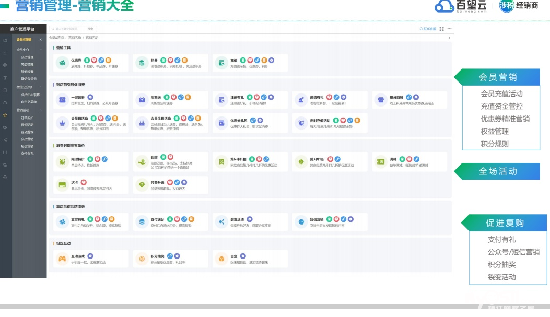Open the 优惠券 coupon tool icon

pyautogui.click(x=62, y=63)
